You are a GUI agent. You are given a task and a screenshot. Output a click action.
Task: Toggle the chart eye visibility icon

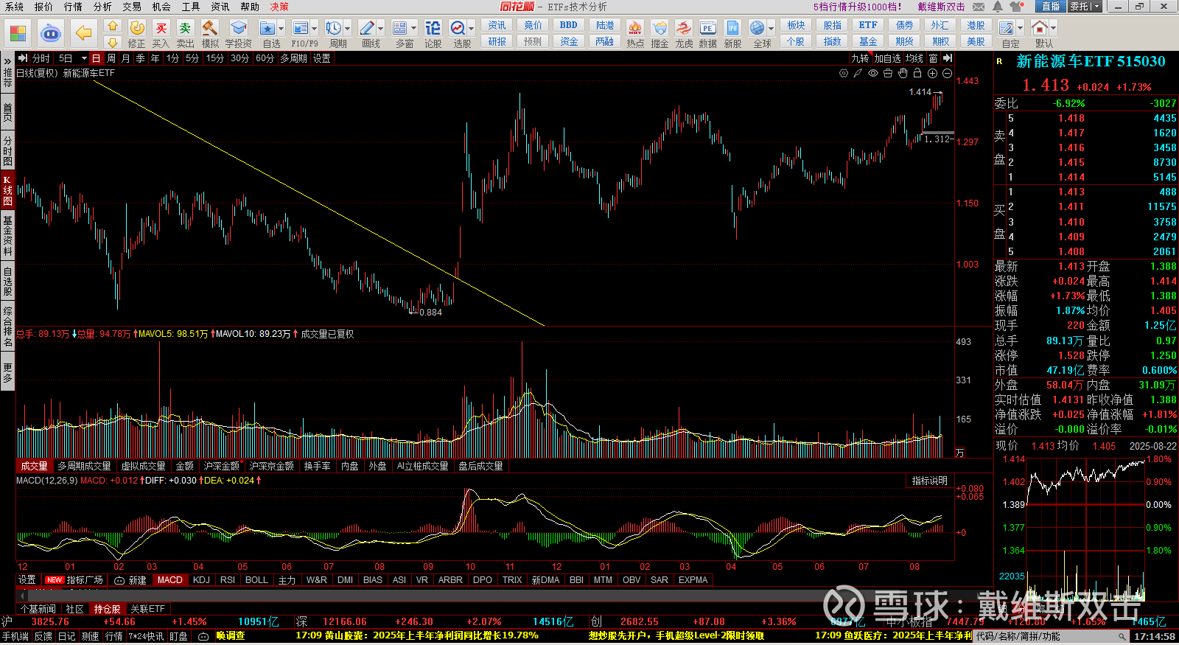pyautogui.click(x=873, y=73)
